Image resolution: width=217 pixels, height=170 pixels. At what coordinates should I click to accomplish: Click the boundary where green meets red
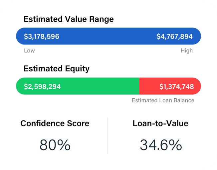pos(139,86)
